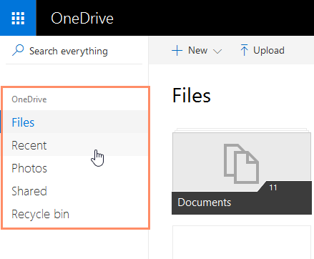Click the Upload arrow icon
Viewport: 314px width, 259px height.
point(244,50)
